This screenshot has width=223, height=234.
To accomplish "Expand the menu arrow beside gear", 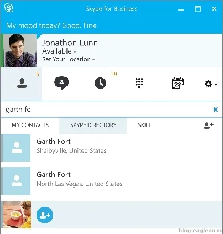I will 216,85.
